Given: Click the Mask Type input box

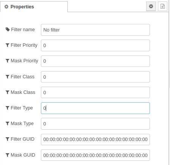Looking at the screenshot, I should pos(95,124).
